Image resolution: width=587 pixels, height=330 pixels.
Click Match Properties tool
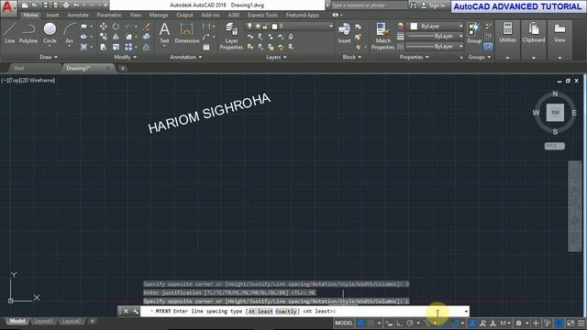(x=382, y=36)
